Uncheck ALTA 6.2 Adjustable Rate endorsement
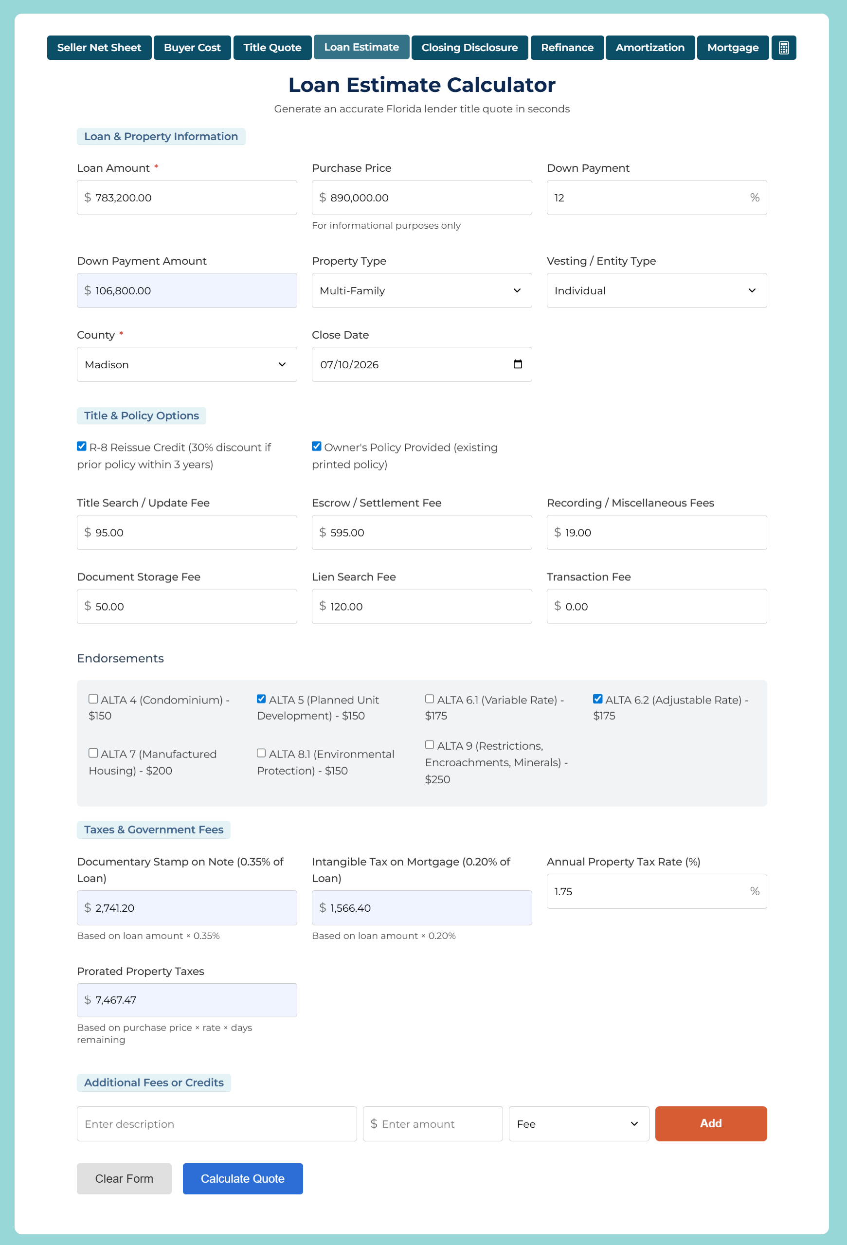The image size is (847, 1245). (598, 699)
